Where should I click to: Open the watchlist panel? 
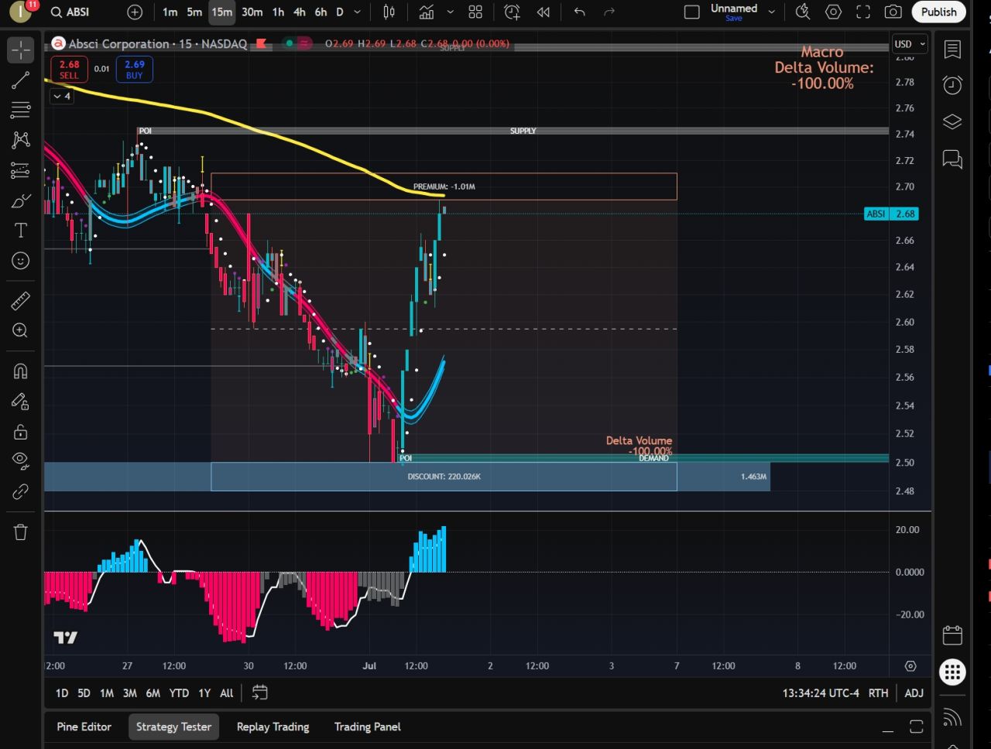click(x=952, y=50)
